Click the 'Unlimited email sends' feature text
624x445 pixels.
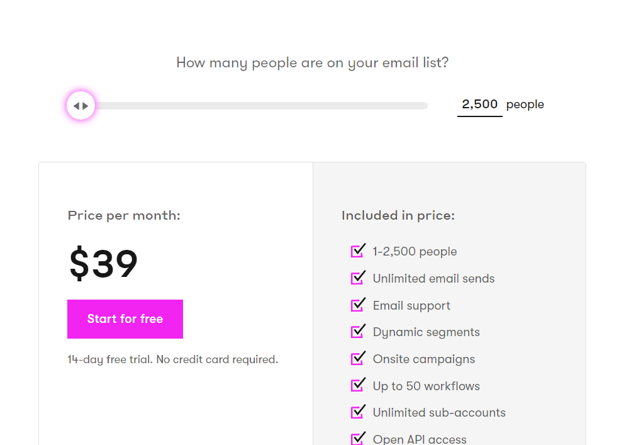pyautogui.click(x=433, y=278)
